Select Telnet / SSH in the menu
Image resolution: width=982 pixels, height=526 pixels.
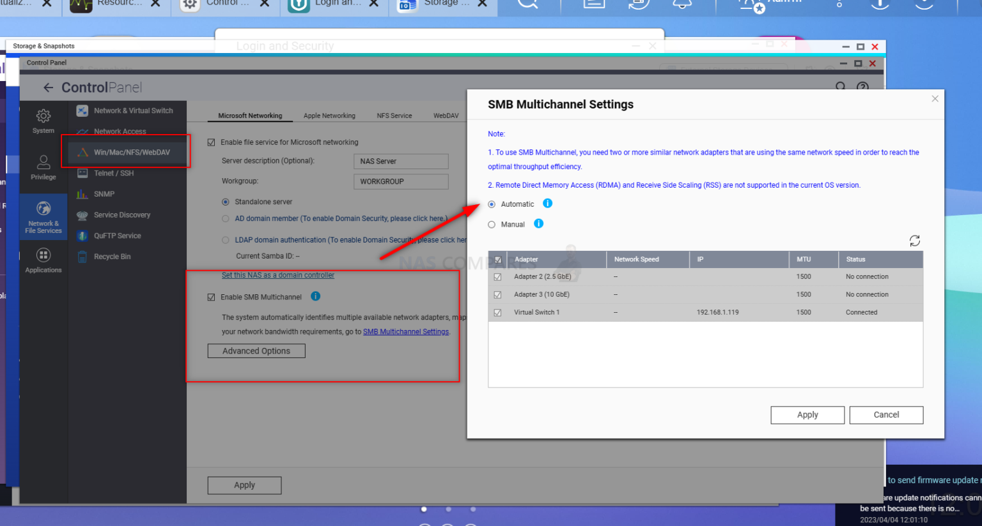pyautogui.click(x=114, y=173)
